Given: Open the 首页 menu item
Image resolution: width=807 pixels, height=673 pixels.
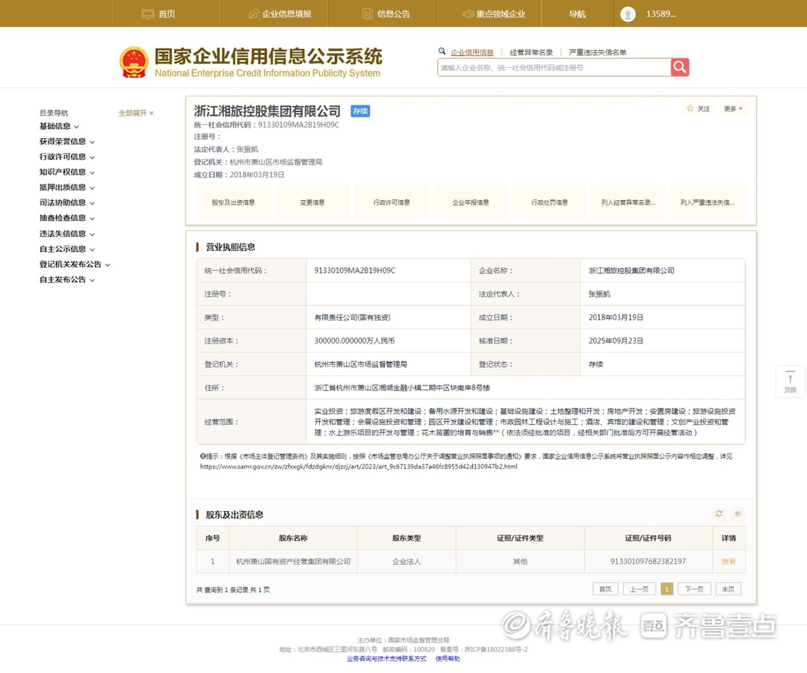Looking at the screenshot, I should tap(166, 14).
